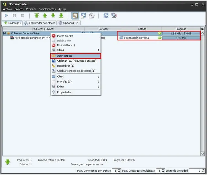Image resolution: width=207 pixels, height=175 pixels.
Task: Expand the Otras submenu
Action: click(x=76, y=50)
